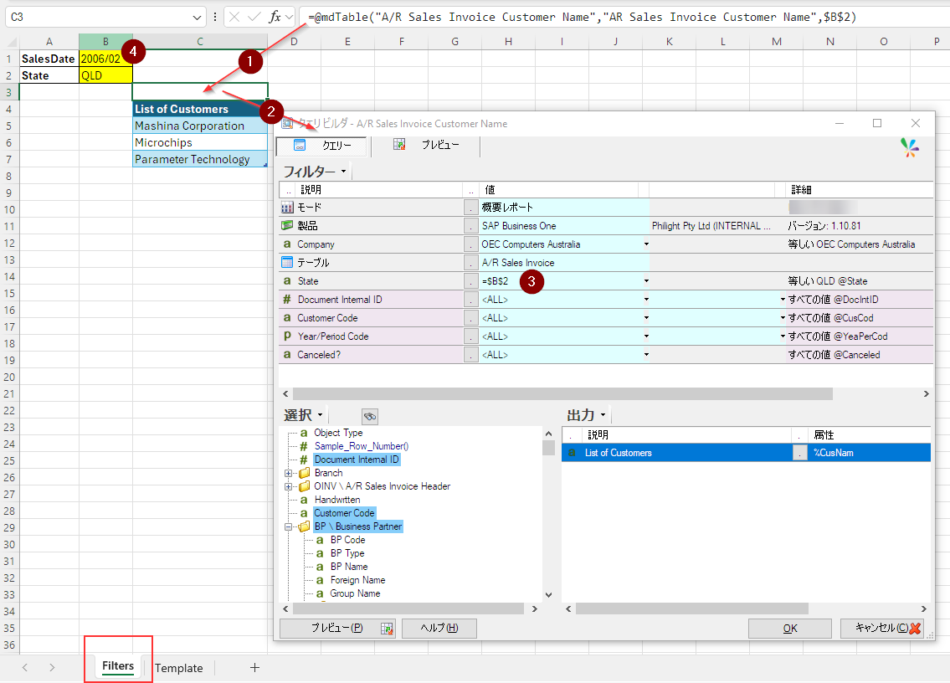Click the 2006/02 SalesDate cell
The width and height of the screenshot is (950, 683).
tap(105, 59)
